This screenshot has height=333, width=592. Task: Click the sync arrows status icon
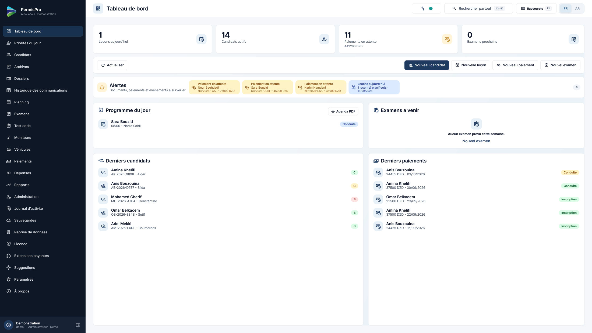[x=423, y=9]
